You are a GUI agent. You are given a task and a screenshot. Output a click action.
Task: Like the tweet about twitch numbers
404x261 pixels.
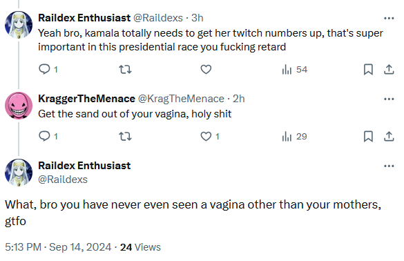(206, 69)
